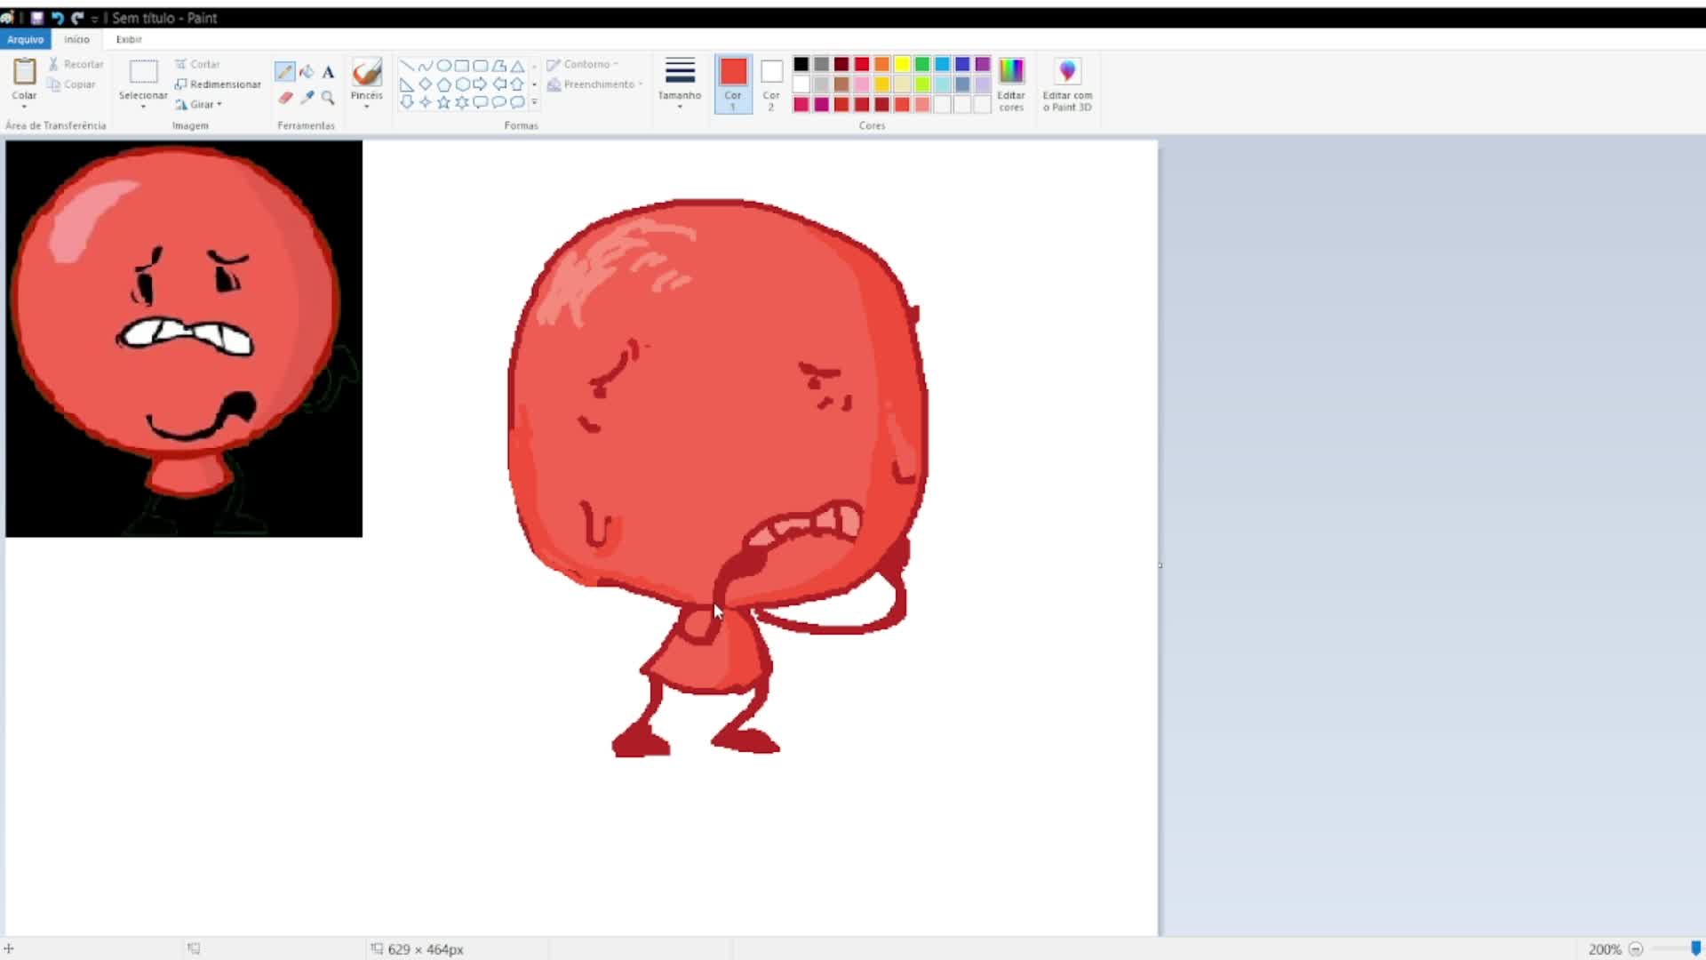Viewport: 1706px width, 960px height.
Task: Click the canvas right-edge resize handle
Action: pyautogui.click(x=1160, y=565)
